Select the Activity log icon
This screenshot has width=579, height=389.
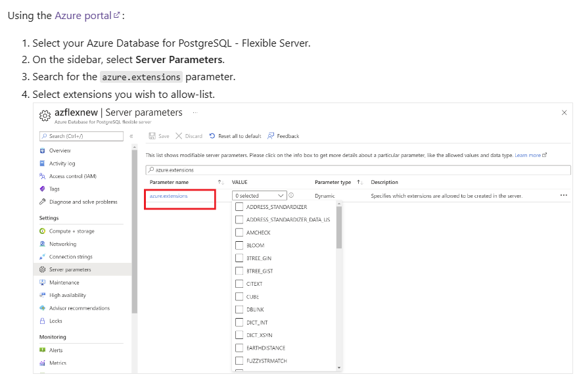click(41, 164)
